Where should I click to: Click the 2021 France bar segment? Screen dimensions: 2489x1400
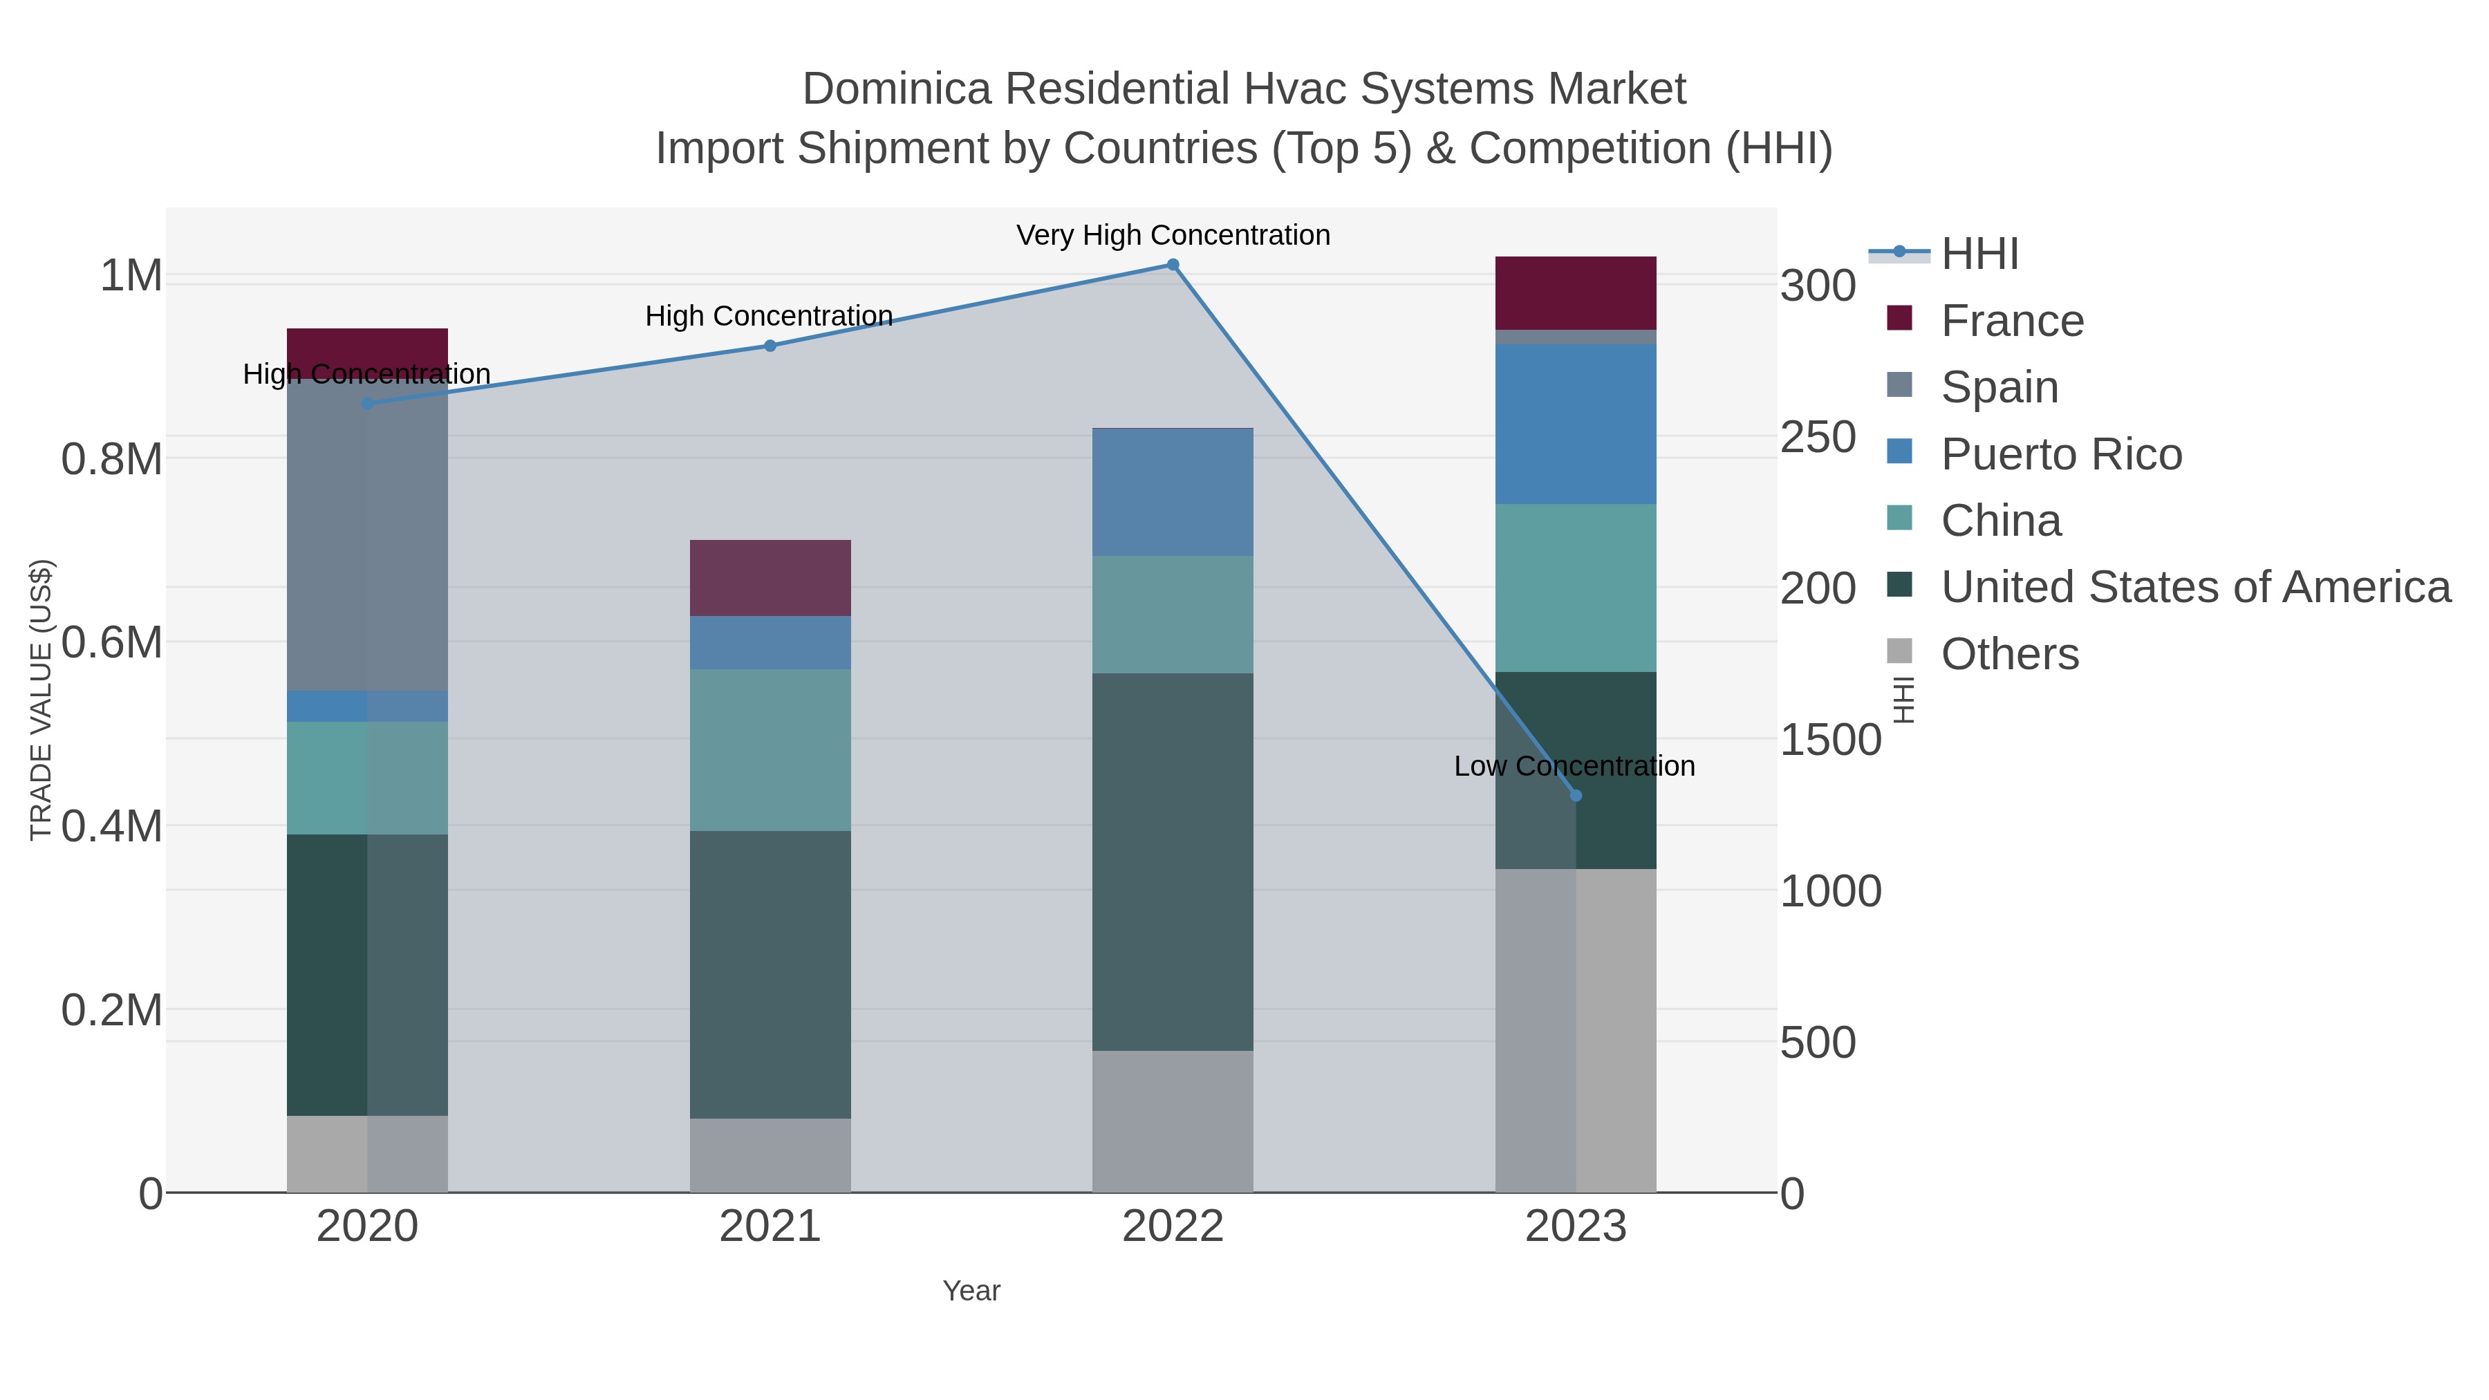[770, 578]
